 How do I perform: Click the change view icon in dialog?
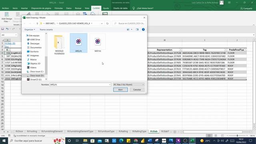click(x=128, y=30)
